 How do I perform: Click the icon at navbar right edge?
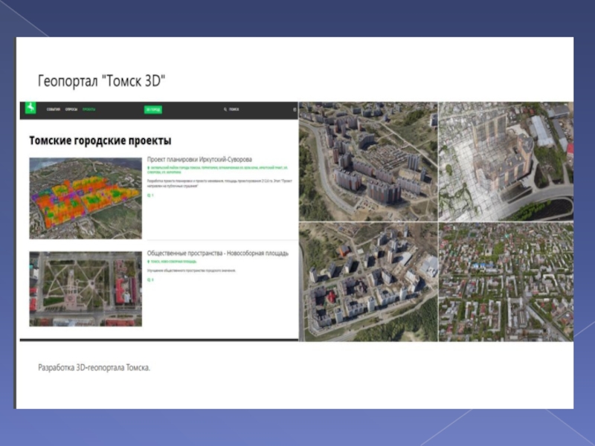coord(295,109)
